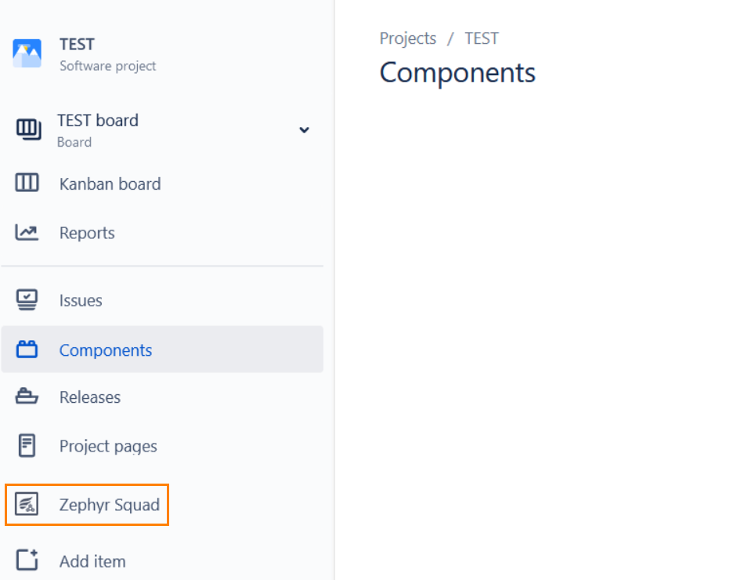Open the Reports sidebar item
The image size is (755, 580).
[87, 233]
